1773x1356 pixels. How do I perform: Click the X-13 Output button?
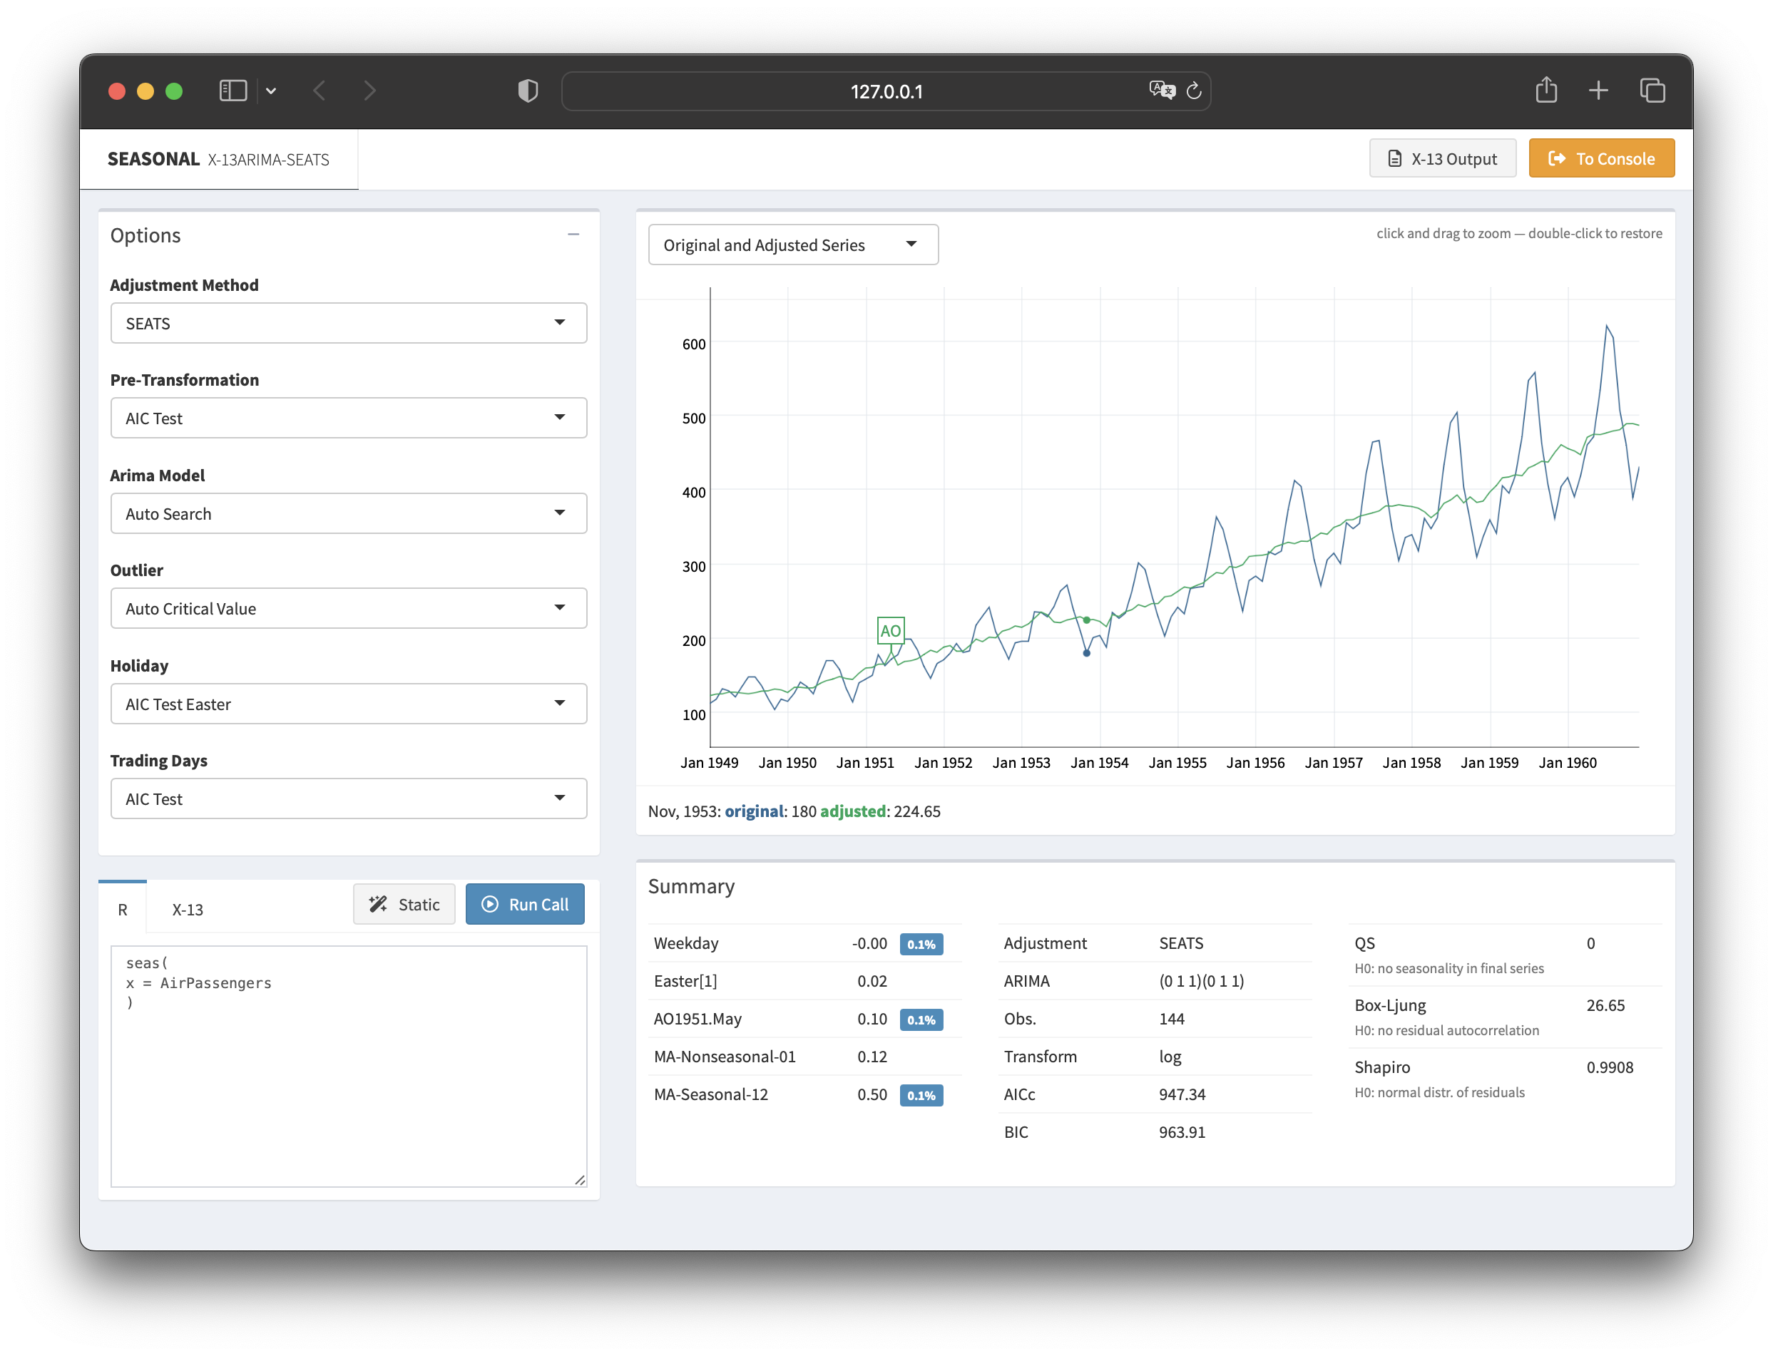(x=1441, y=158)
